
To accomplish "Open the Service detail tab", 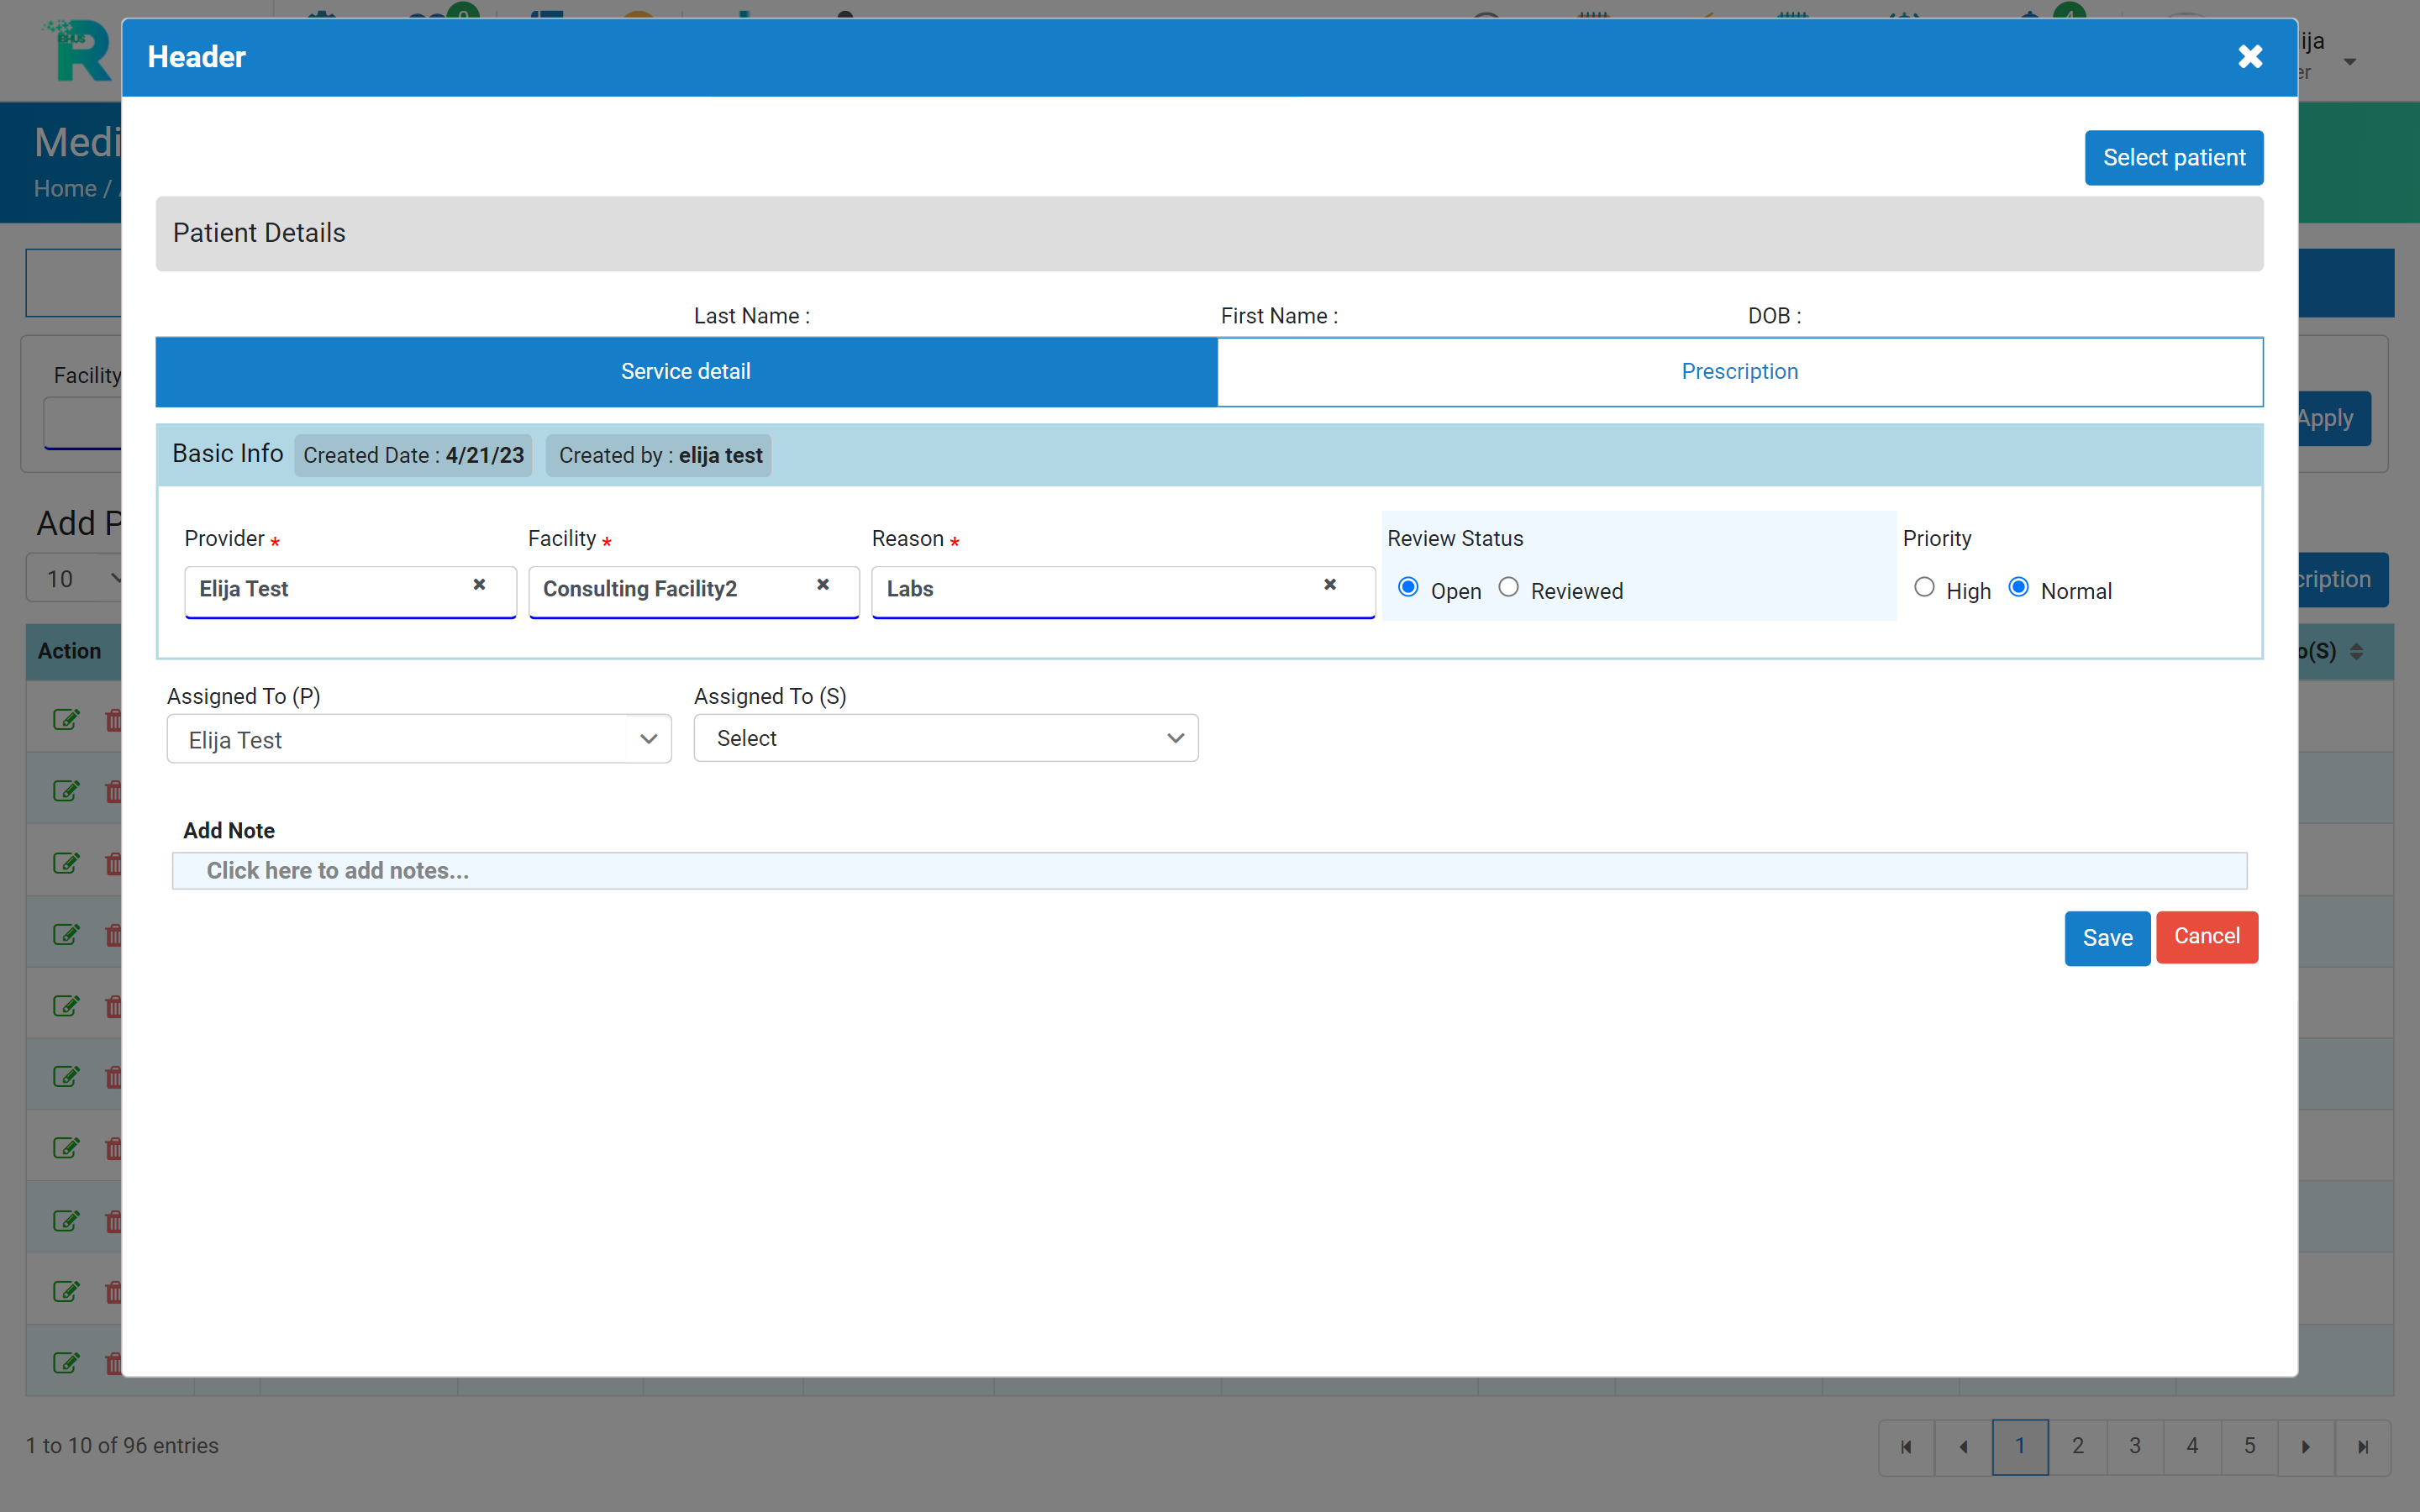I will [686, 372].
